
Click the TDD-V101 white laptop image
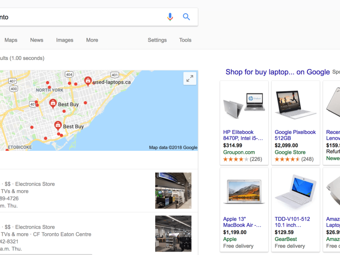point(295,192)
